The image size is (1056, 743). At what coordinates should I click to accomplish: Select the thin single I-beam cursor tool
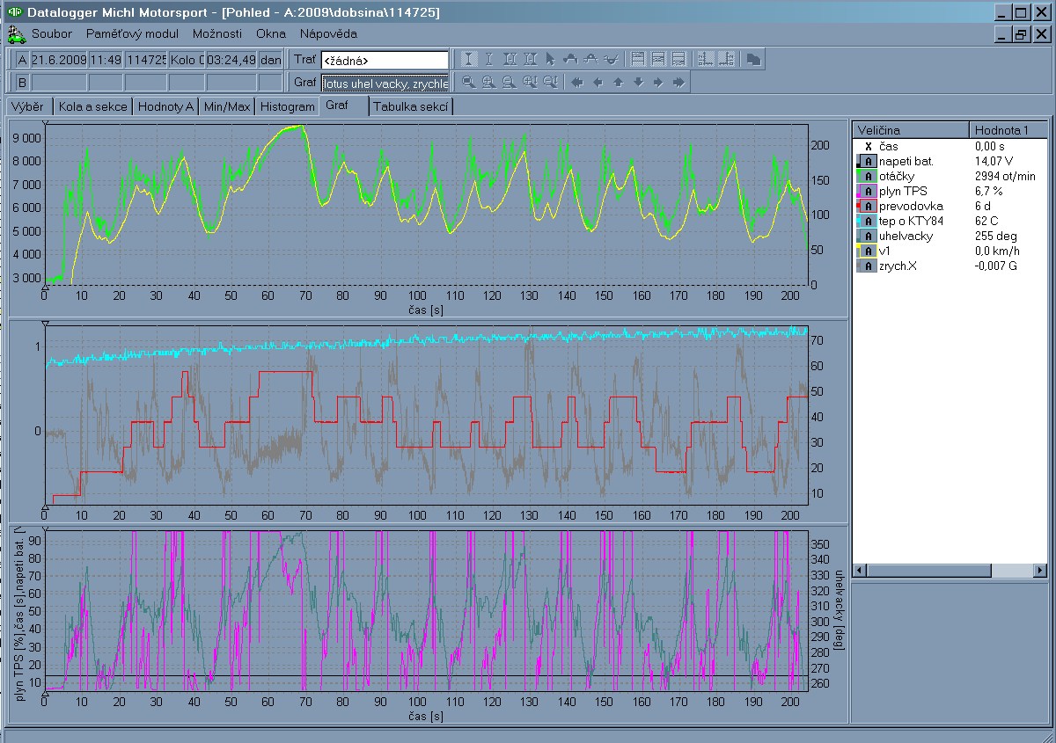point(489,60)
